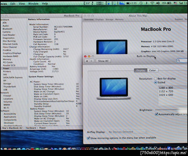188x156 pixels.
Task: Open the View menu
Action: tap(22, 4)
